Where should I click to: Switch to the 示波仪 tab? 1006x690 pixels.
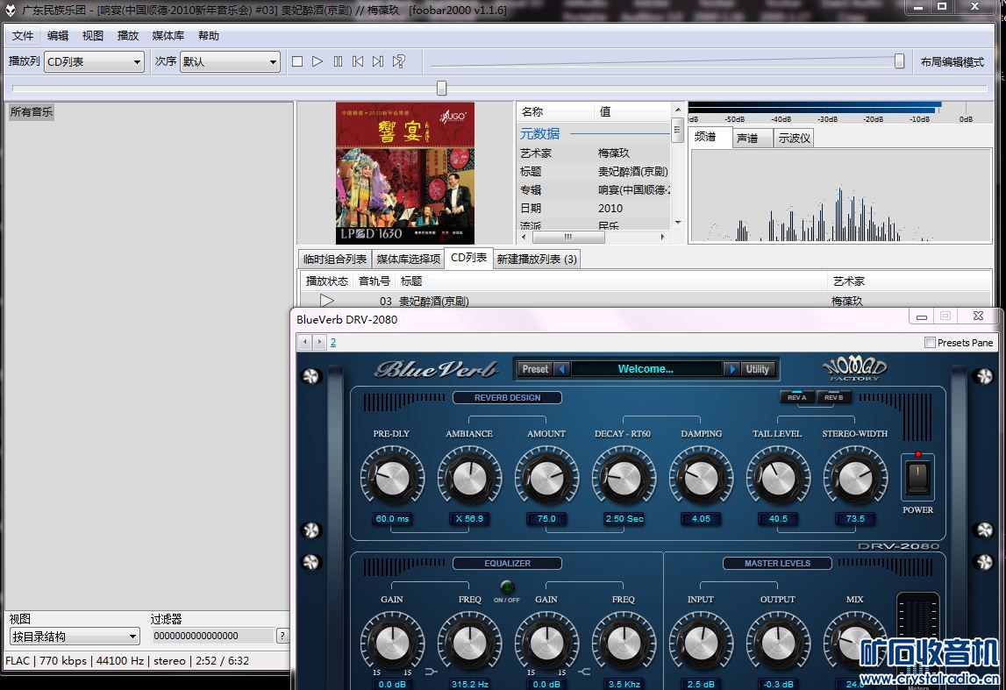point(795,138)
